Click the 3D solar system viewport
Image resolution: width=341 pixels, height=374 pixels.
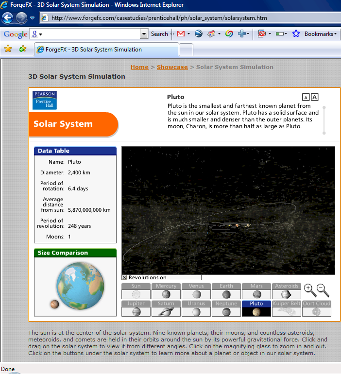click(228, 211)
